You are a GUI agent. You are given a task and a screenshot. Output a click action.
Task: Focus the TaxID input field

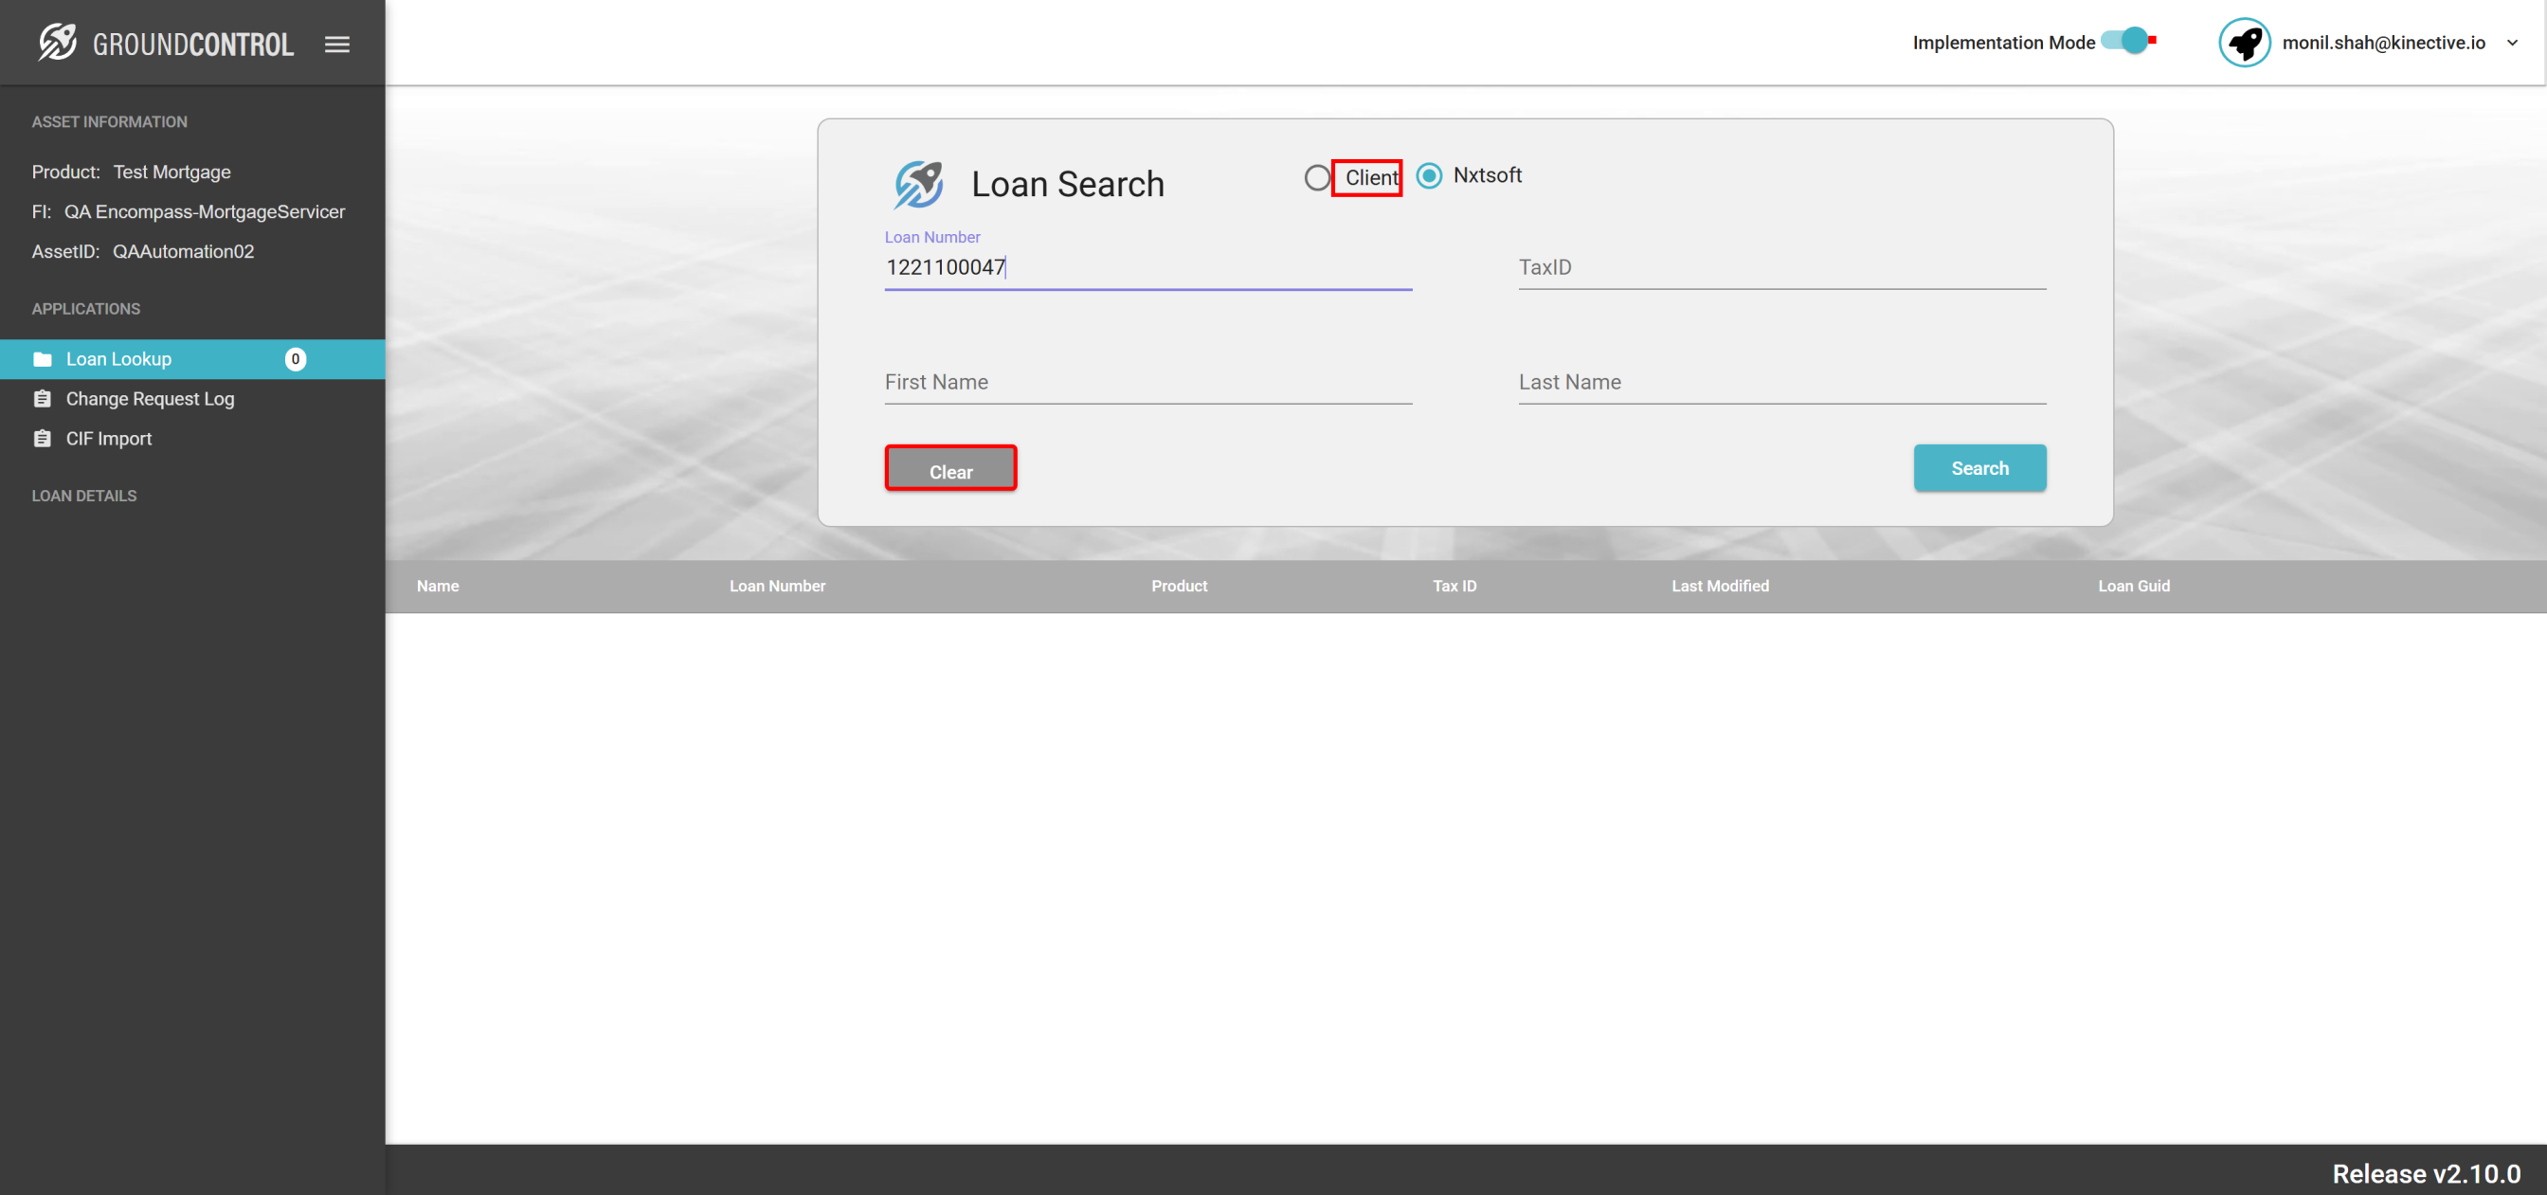pos(1780,267)
